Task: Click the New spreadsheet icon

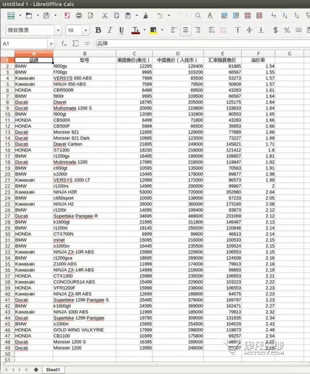Action: click(x=11, y=16)
